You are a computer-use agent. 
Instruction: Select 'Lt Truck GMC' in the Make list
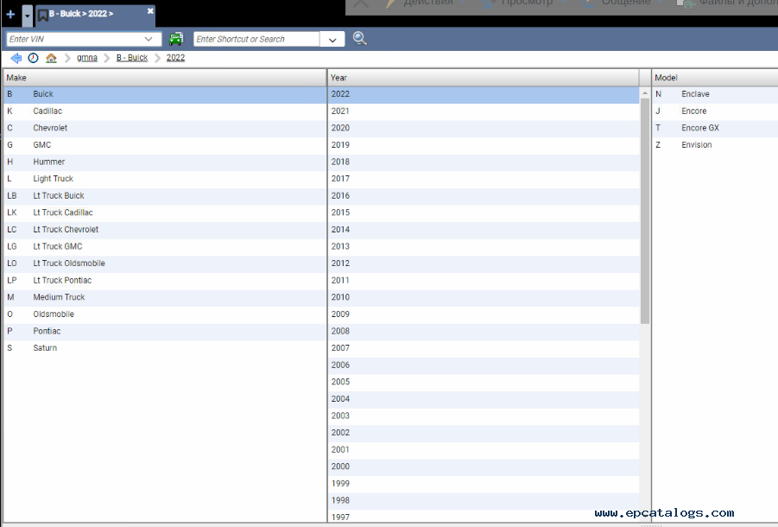tap(165, 246)
